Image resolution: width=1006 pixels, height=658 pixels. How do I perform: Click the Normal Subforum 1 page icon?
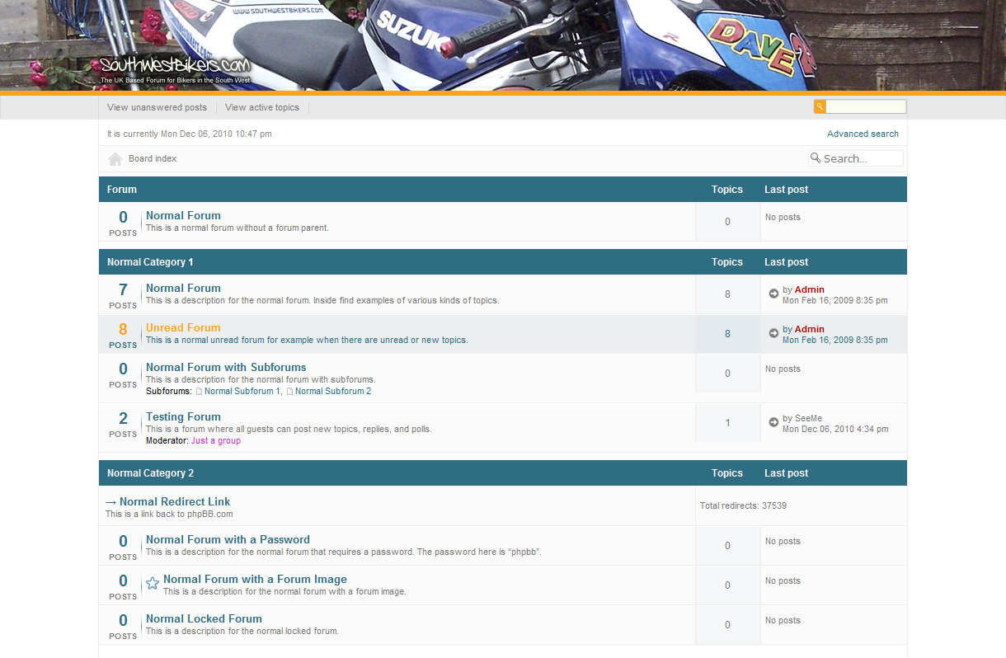click(x=199, y=392)
